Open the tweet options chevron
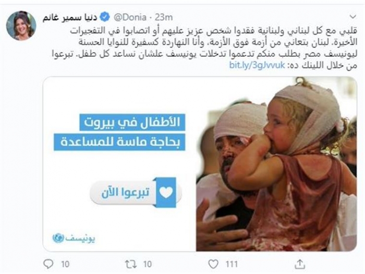Image resolution: width=365 pixels, height=274 pixels. 353,17
